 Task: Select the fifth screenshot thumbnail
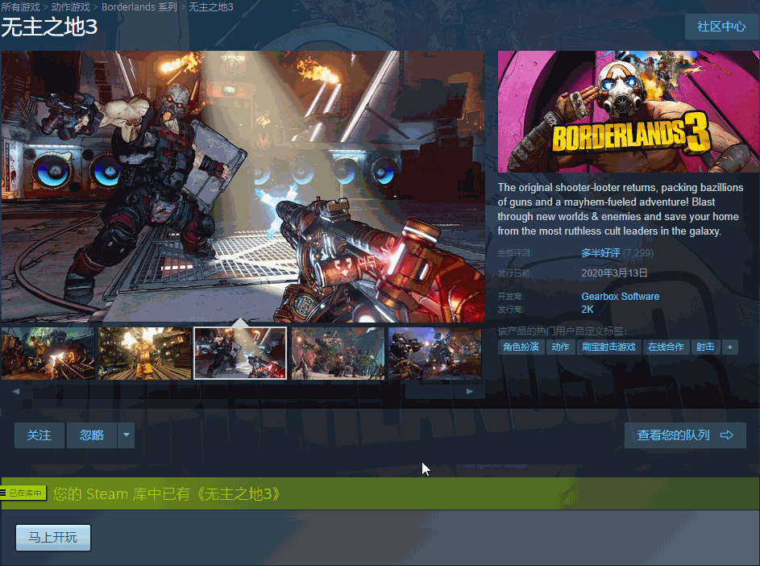434,353
